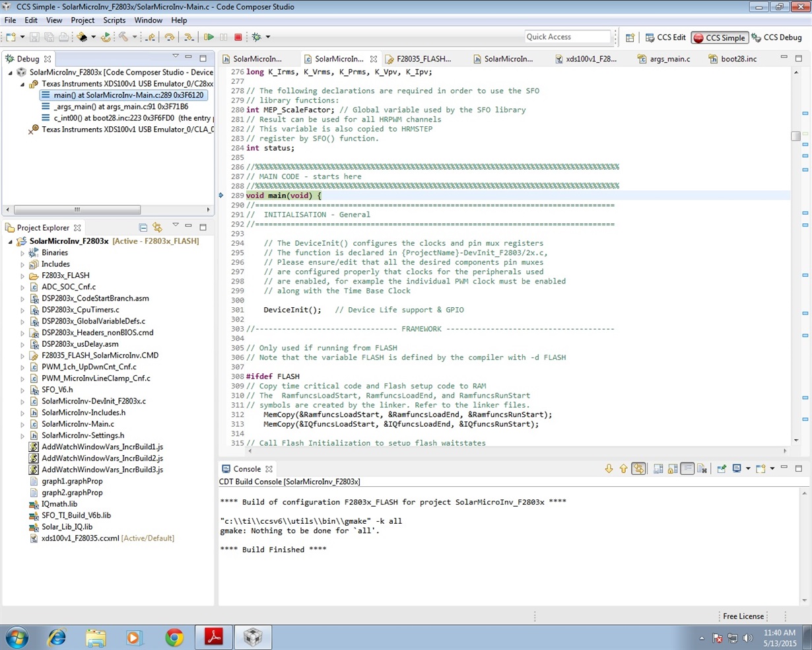This screenshot has width=812, height=650.
Task: Toggle Link with Editor in Project Explorer
Action: pyautogui.click(x=157, y=228)
